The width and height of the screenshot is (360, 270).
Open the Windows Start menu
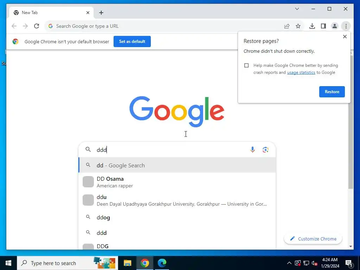(8, 263)
